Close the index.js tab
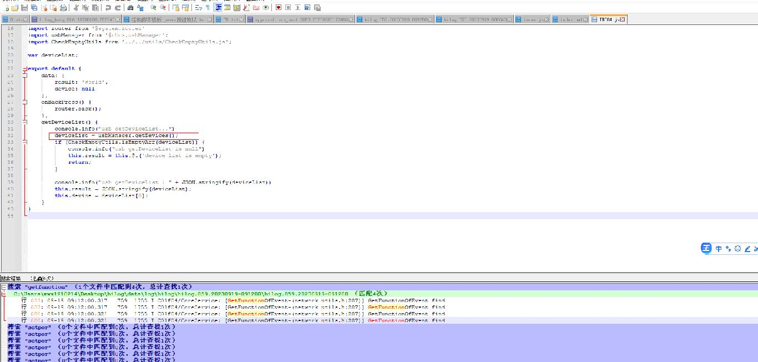 [546, 19]
